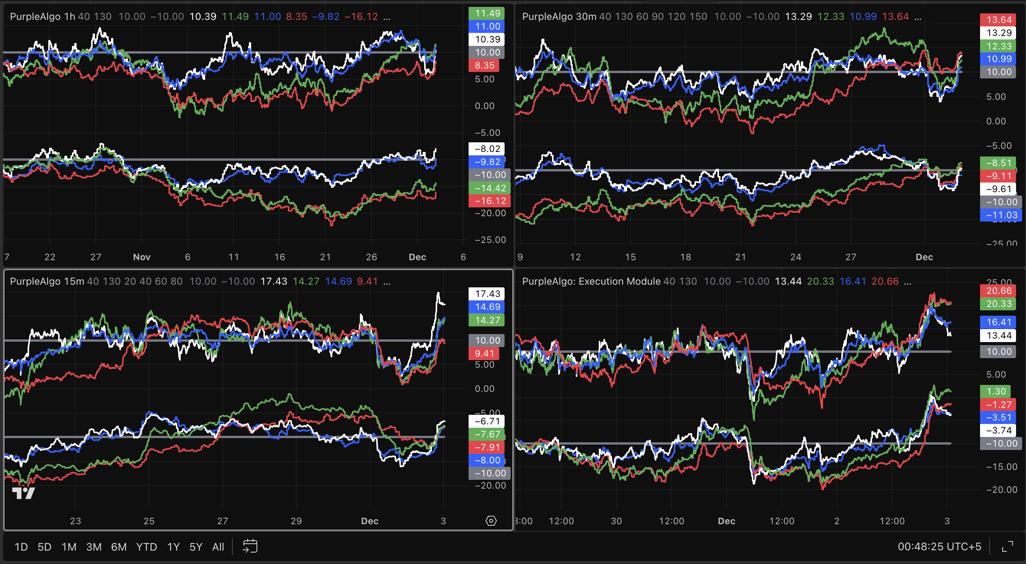This screenshot has height=564, width=1026.
Task: Open chart settings hexagon icon
Action: pos(491,521)
